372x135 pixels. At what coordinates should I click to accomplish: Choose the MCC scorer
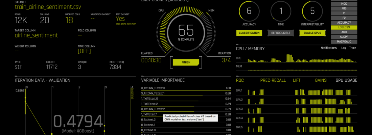pos(343,4)
